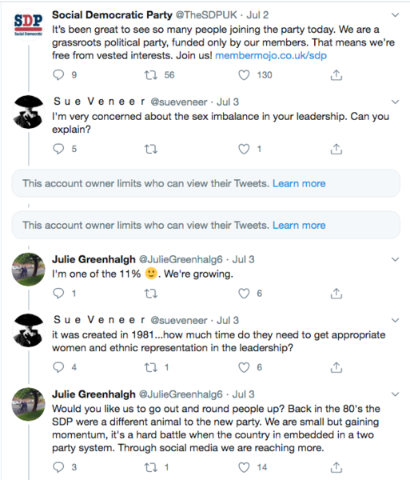
Task: Click second 'Learn more' link
Action: [299, 226]
